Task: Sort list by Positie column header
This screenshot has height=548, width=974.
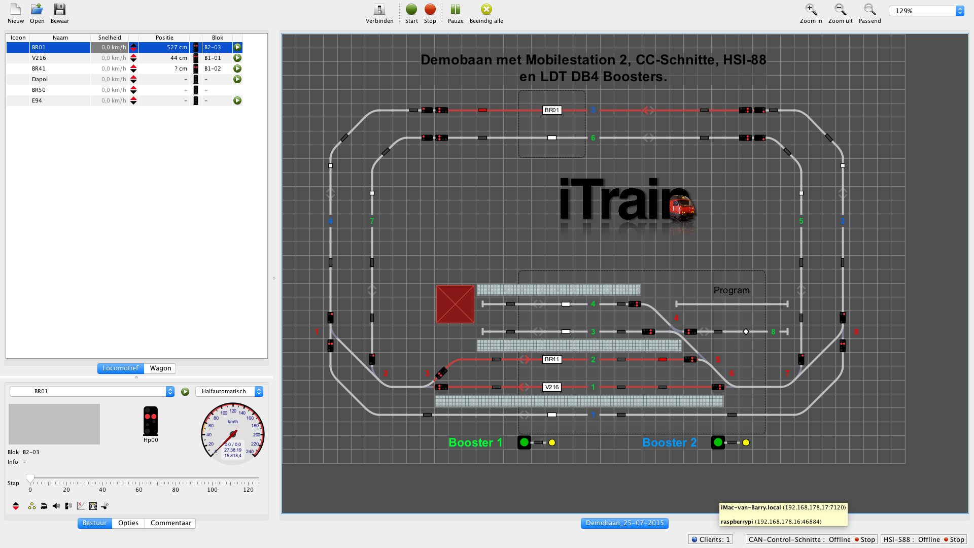Action: pyautogui.click(x=164, y=38)
